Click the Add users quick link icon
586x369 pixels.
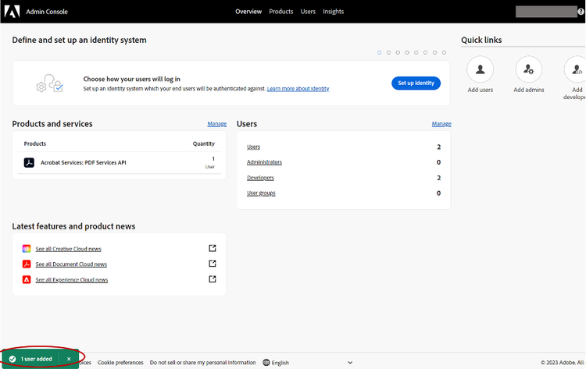[480, 69]
